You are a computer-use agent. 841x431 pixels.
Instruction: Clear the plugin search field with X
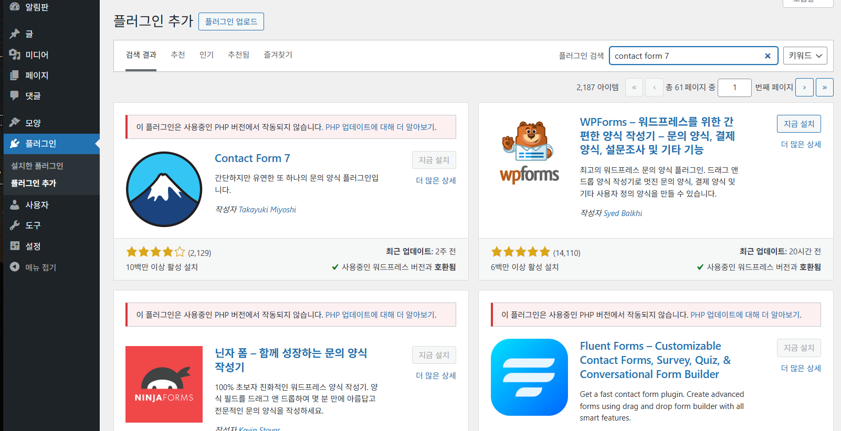pyautogui.click(x=768, y=56)
